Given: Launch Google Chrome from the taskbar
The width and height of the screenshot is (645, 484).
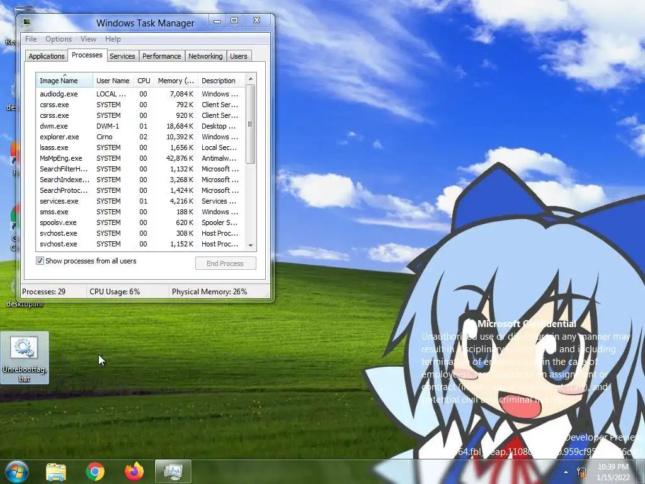Looking at the screenshot, I should click(x=95, y=471).
